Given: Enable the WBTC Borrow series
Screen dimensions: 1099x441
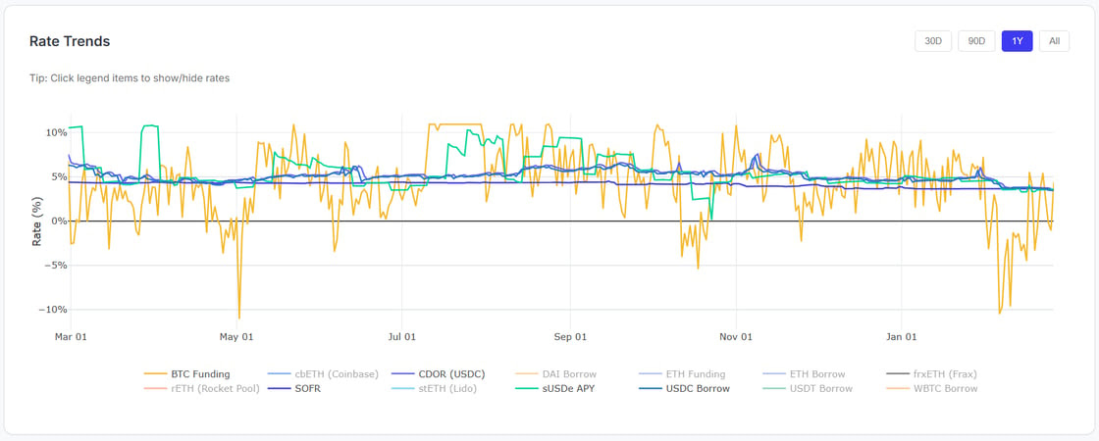Looking at the screenshot, I should (945, 388).
